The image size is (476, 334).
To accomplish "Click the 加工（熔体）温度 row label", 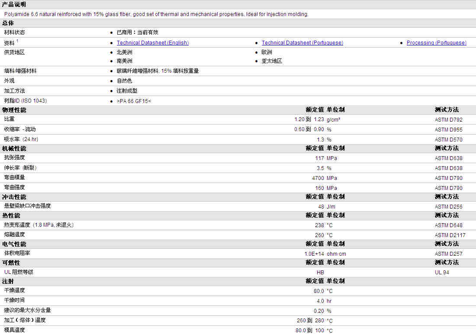I will (25, 320).
